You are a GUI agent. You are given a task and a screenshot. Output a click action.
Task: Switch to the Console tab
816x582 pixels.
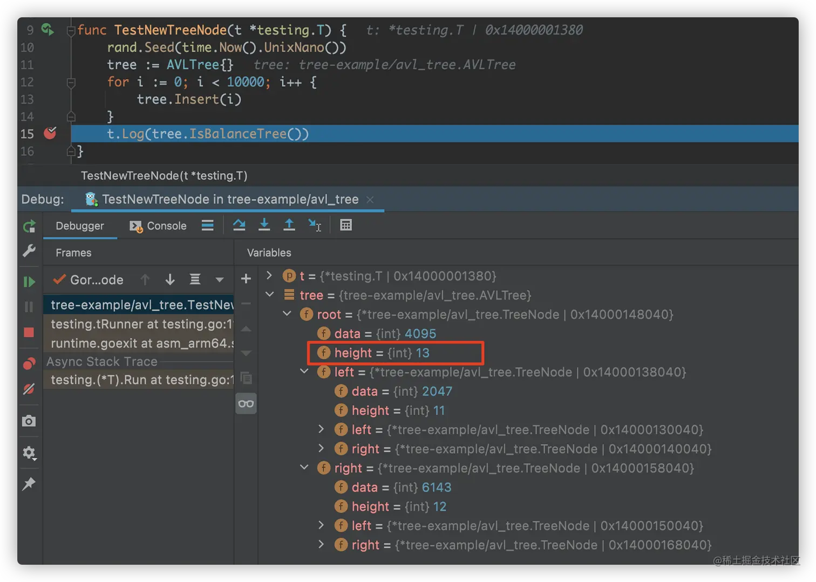(158, 226)
